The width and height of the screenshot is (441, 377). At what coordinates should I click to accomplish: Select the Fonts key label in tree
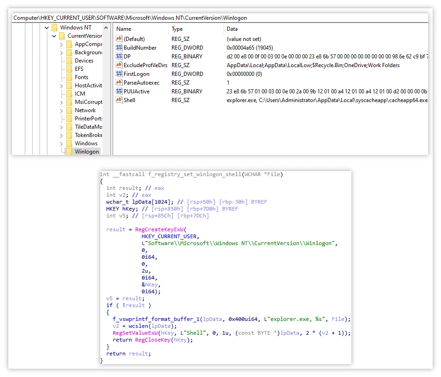(x=81, y=77)
